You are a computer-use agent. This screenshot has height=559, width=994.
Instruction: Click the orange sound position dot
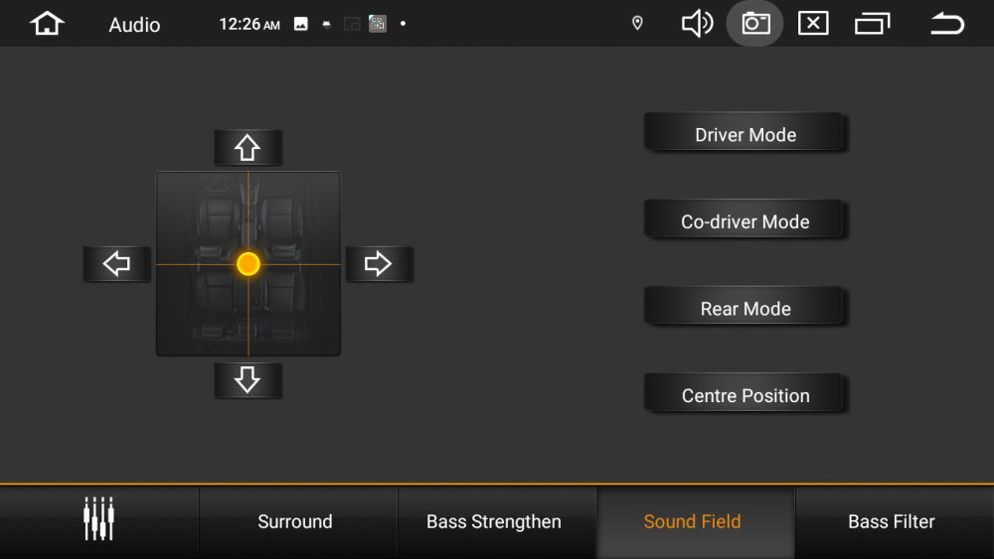pos(248,263)
